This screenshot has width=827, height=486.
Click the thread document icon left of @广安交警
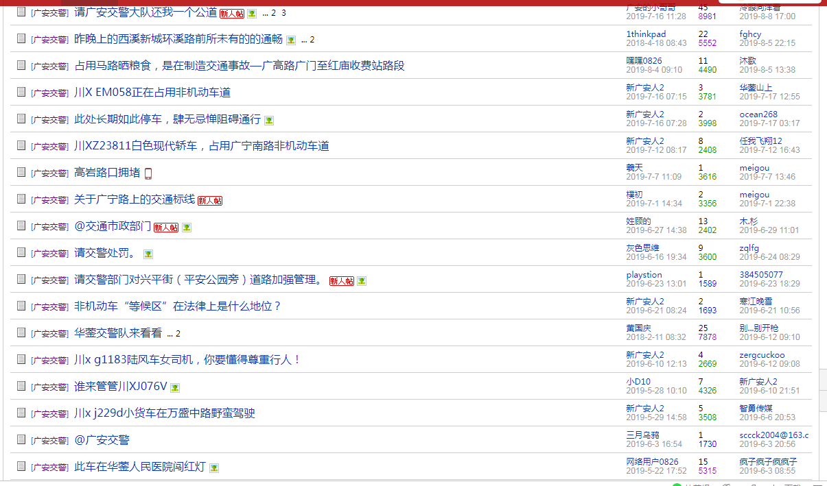pyautogui.click(x=21, y=439)
